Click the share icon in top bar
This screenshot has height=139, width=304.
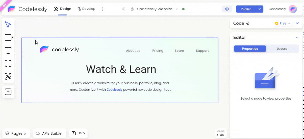(x=123, y=9)
